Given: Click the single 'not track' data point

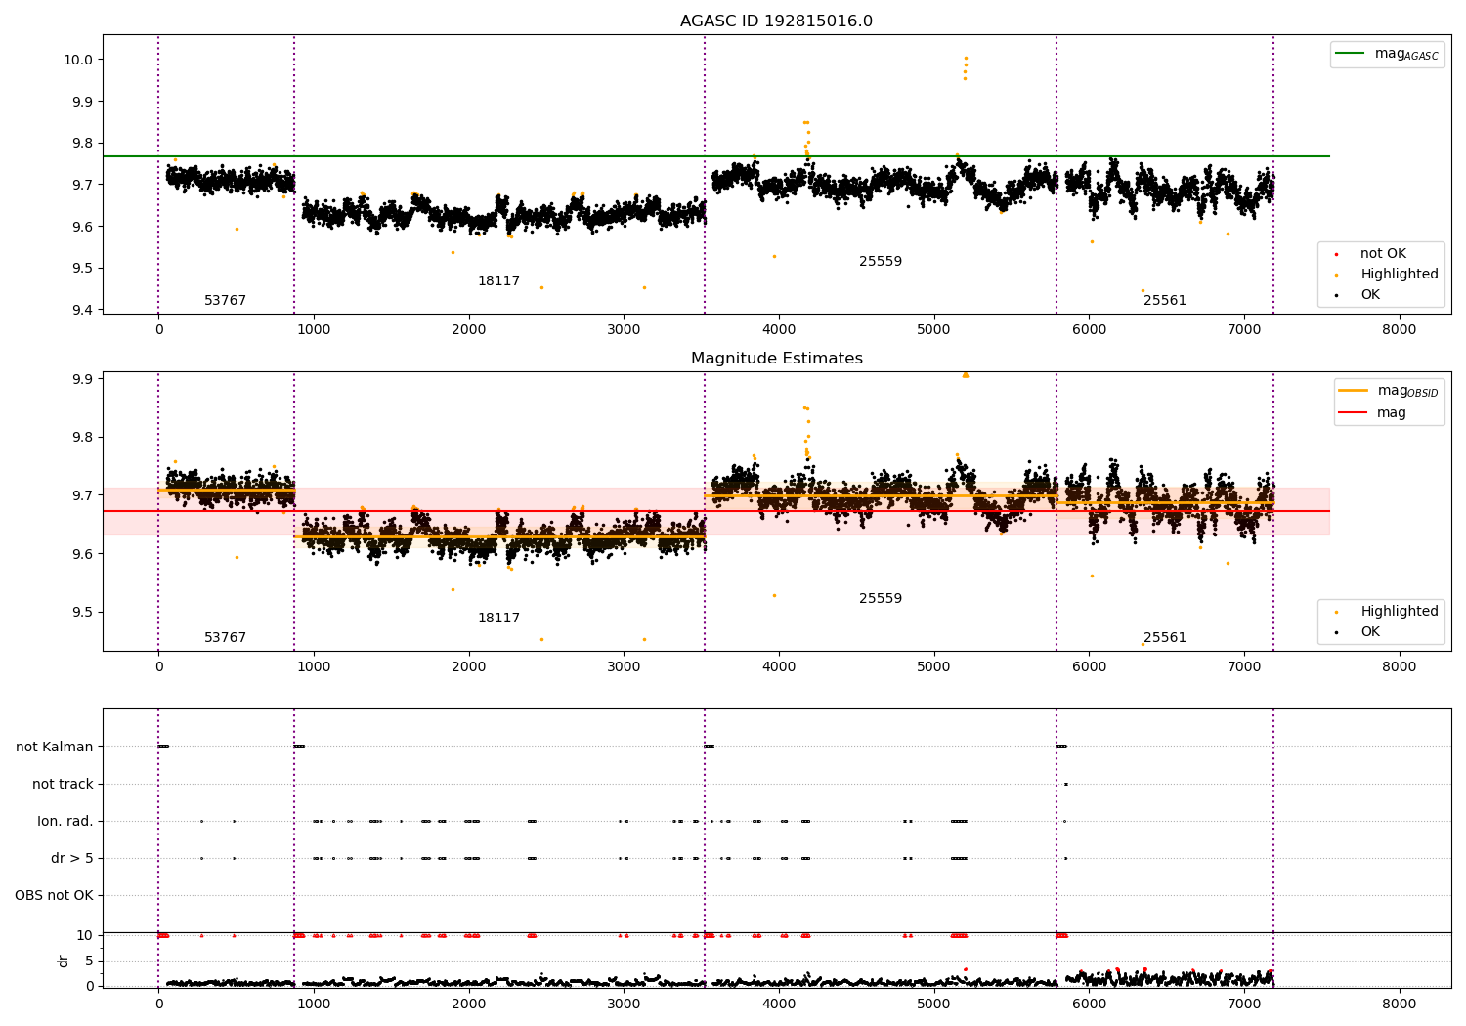Looking at the screenshot, I should 1065,784.
